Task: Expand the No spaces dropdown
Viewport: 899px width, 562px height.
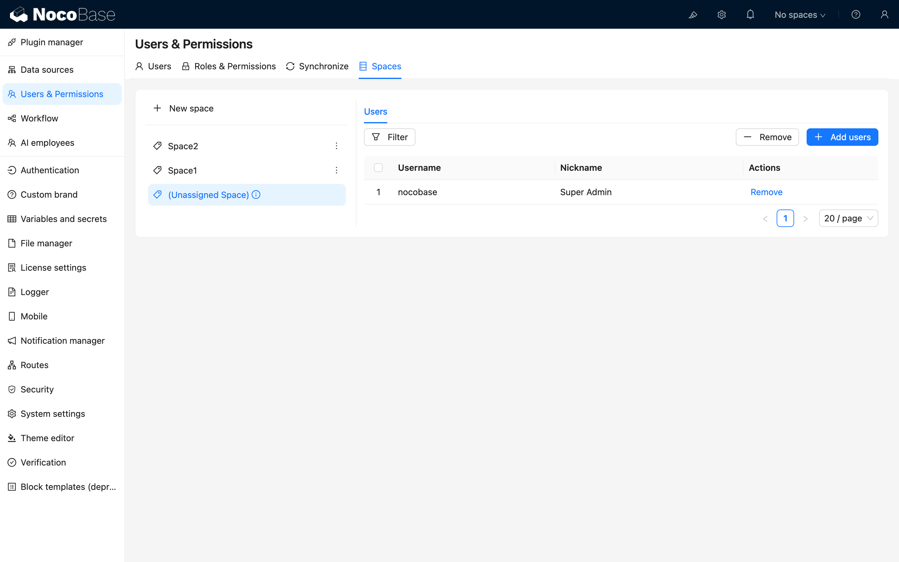Action: pyautogui.click(x=800, y=15)
